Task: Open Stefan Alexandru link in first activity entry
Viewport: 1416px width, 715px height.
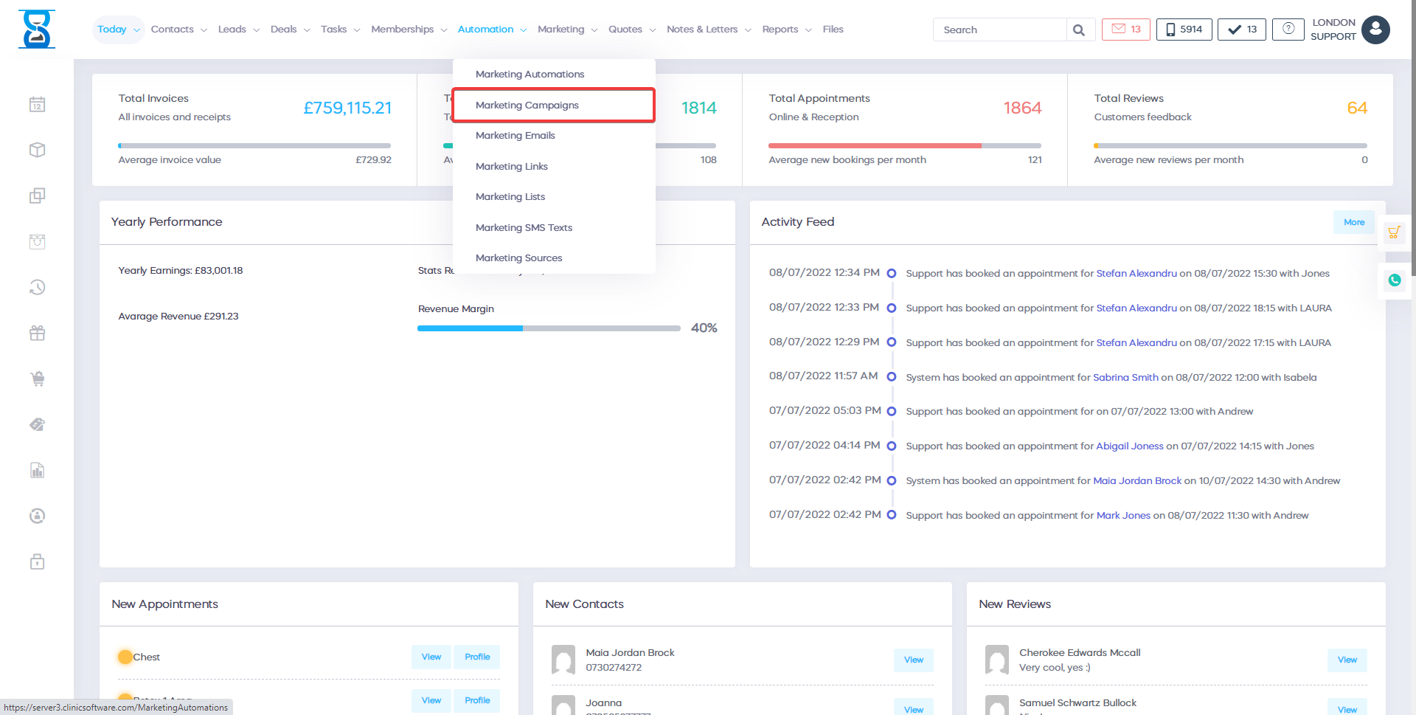Action: (1136, 274)
